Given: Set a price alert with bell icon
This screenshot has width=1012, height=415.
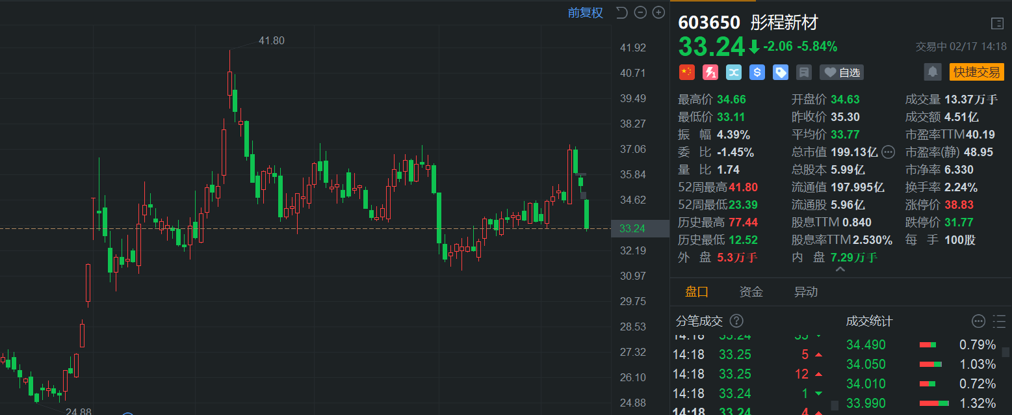Looking at the screenshot, I should 933,72.
